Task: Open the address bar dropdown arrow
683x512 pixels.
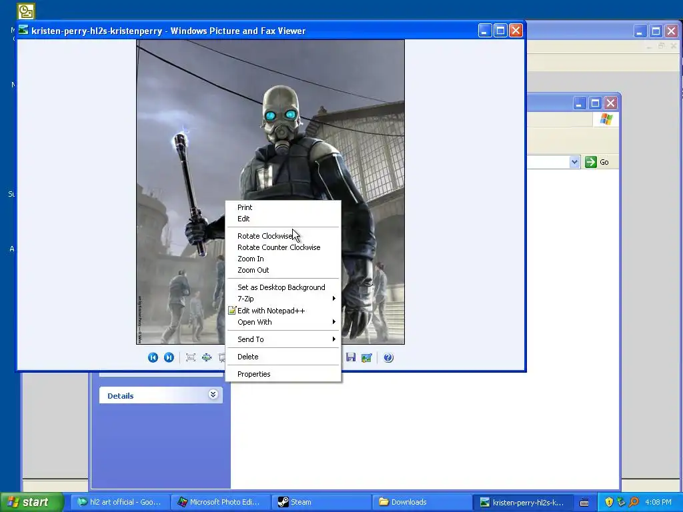Action: click(x=574, y=162)
